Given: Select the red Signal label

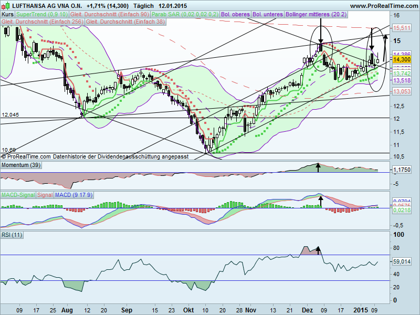Looking at the screenshot, I should pyautogui.click(x=45, y=195).
